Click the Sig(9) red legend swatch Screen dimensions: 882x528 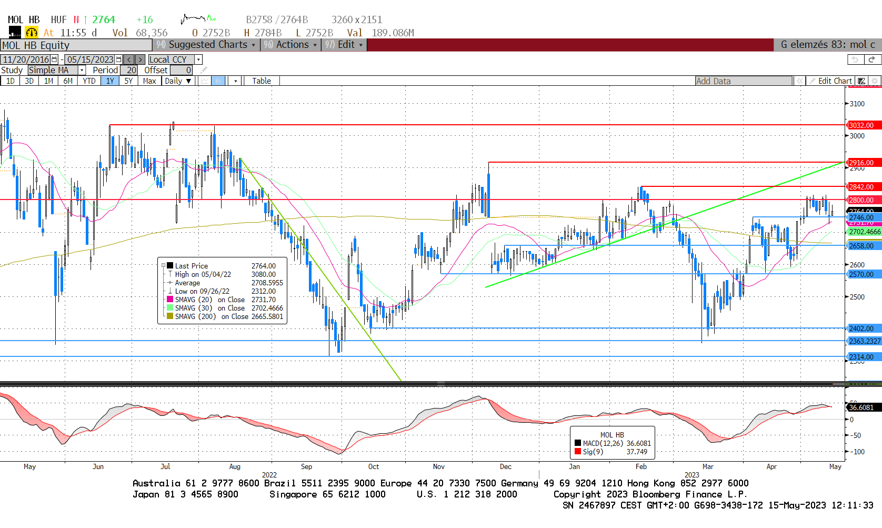pyautogui.click(x=578, y=452)
